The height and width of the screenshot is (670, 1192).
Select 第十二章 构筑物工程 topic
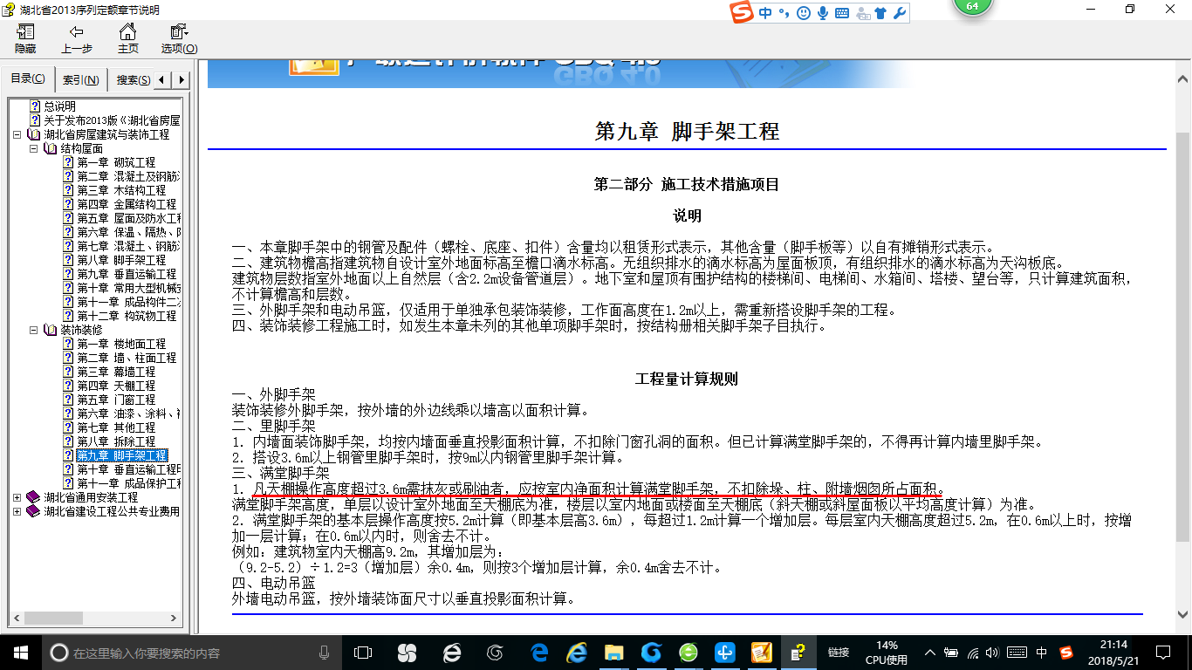click(x=127, y=316)
